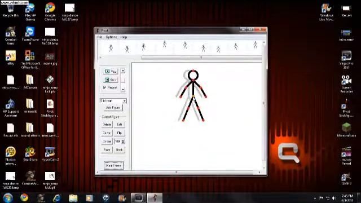Click the figure scale value field
361x203 pixels.
click(x=118, y=142)
